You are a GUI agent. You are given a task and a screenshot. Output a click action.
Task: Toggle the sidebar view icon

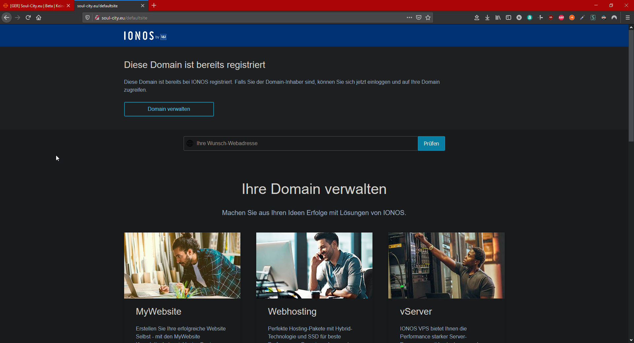pos(509,18)
